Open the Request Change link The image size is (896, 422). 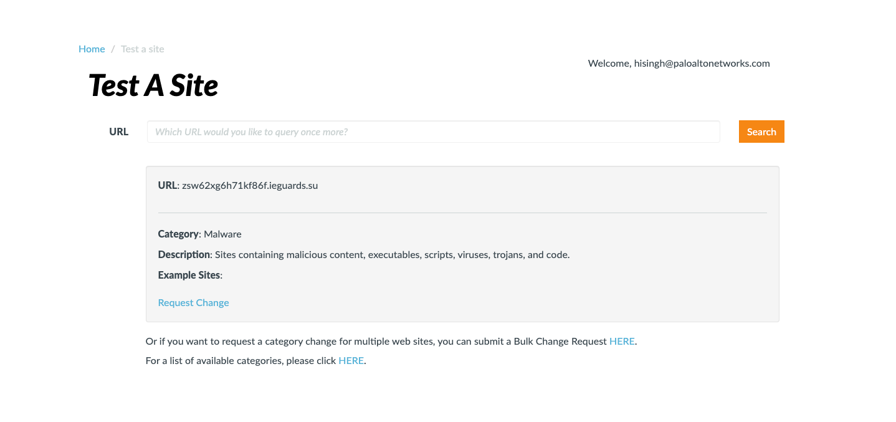[x=193, y=302]
